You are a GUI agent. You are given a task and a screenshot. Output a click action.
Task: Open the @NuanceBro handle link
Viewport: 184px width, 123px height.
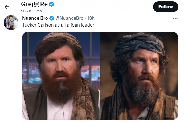pos(69,18)
